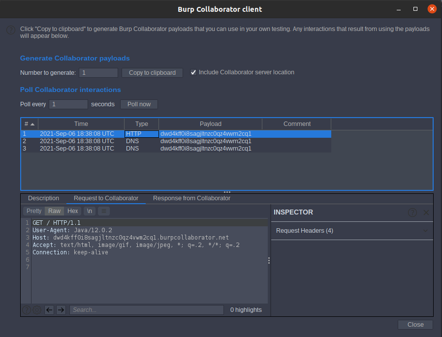Image resolution: width=442 pixels, height=337 pixels.
Task: Select the Raw view
Action: pyautogui.click(x=55, y=211)
